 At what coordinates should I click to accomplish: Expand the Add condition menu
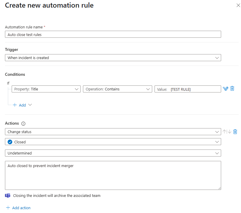click(x=22, y=105)
